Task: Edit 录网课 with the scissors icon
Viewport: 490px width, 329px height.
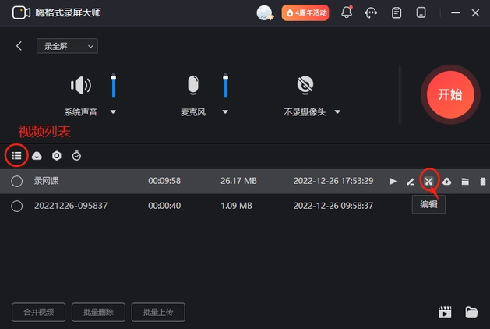Action: pyautogui.click(x=428, y=181)
